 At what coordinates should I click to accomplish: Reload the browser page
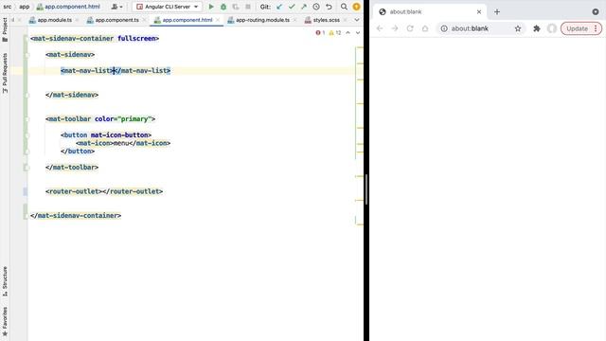tap(410, 28)
